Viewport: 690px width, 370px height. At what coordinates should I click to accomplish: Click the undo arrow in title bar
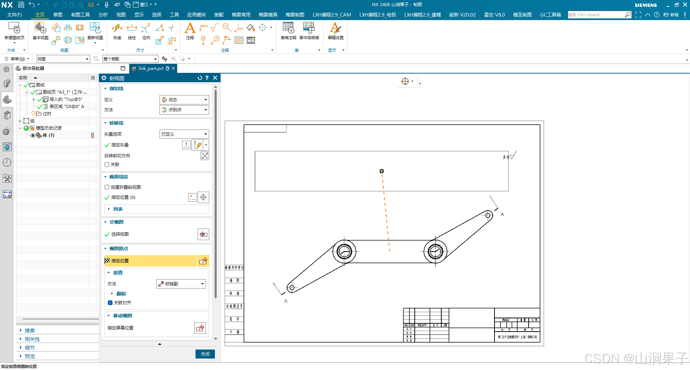32,5
